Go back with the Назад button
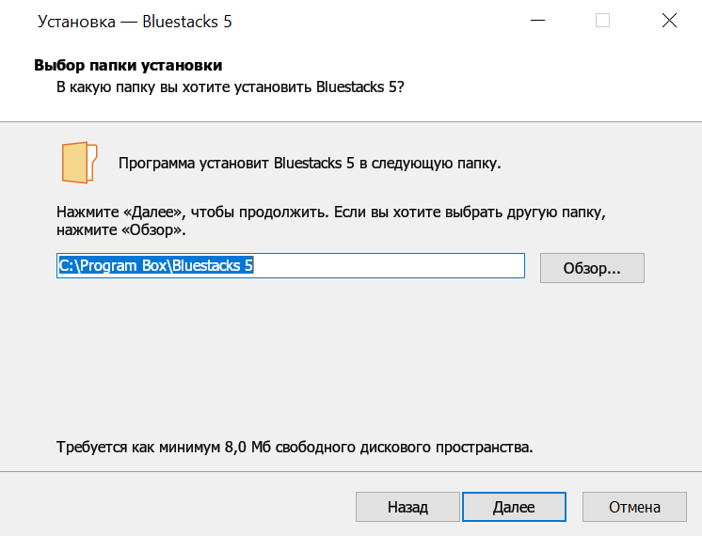This screenshot has width=702, height=536. pyautogui.click(x=407, y=507)
